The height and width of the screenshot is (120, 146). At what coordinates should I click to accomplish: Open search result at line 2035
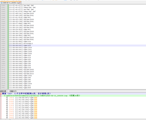pos(22,100)
